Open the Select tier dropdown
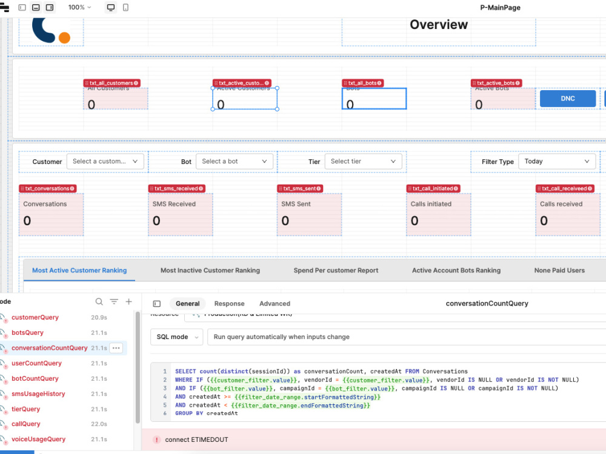Image resolution: width=606 pixels, height=454 pixels. tap(363, 162)
